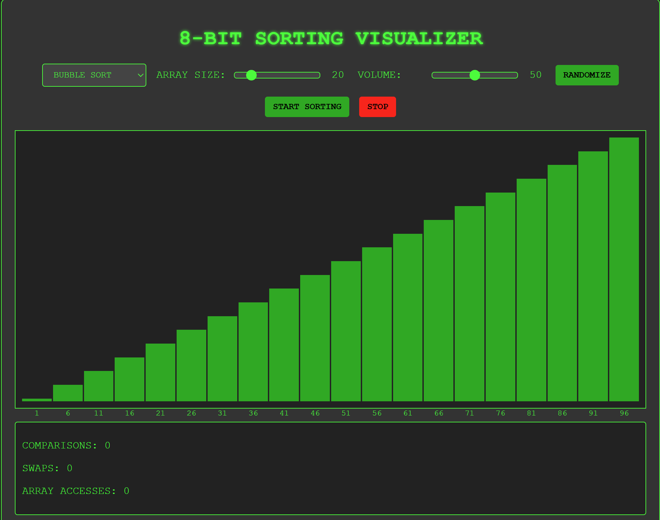Click the bar labeled 66
Image resolution: width=660 pixels, height=520 pixels.
(438, 310)
